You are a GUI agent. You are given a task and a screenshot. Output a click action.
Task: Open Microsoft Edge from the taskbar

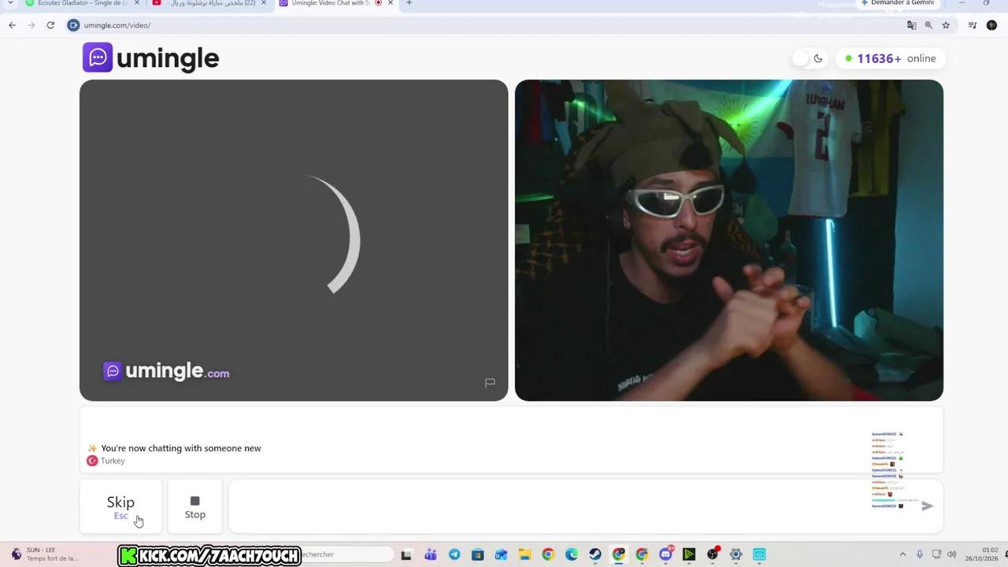[572, 554]
